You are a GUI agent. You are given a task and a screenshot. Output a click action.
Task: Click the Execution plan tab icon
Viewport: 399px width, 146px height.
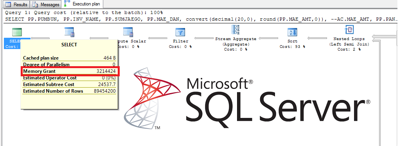(67, 4)
